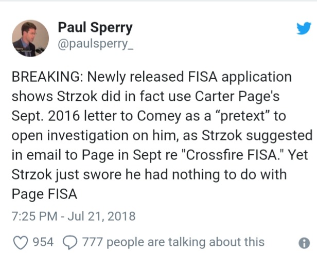Click "Newly released FISA application" text
The width and height of the screenshot is (317, 253).
189,77
